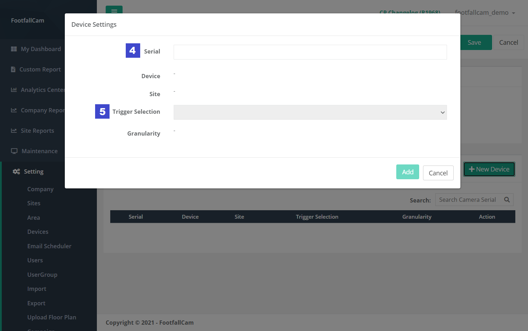This screenshot has height=331, width=528.
Task: Click the Serial column header
Action: [x=136, y=217]
